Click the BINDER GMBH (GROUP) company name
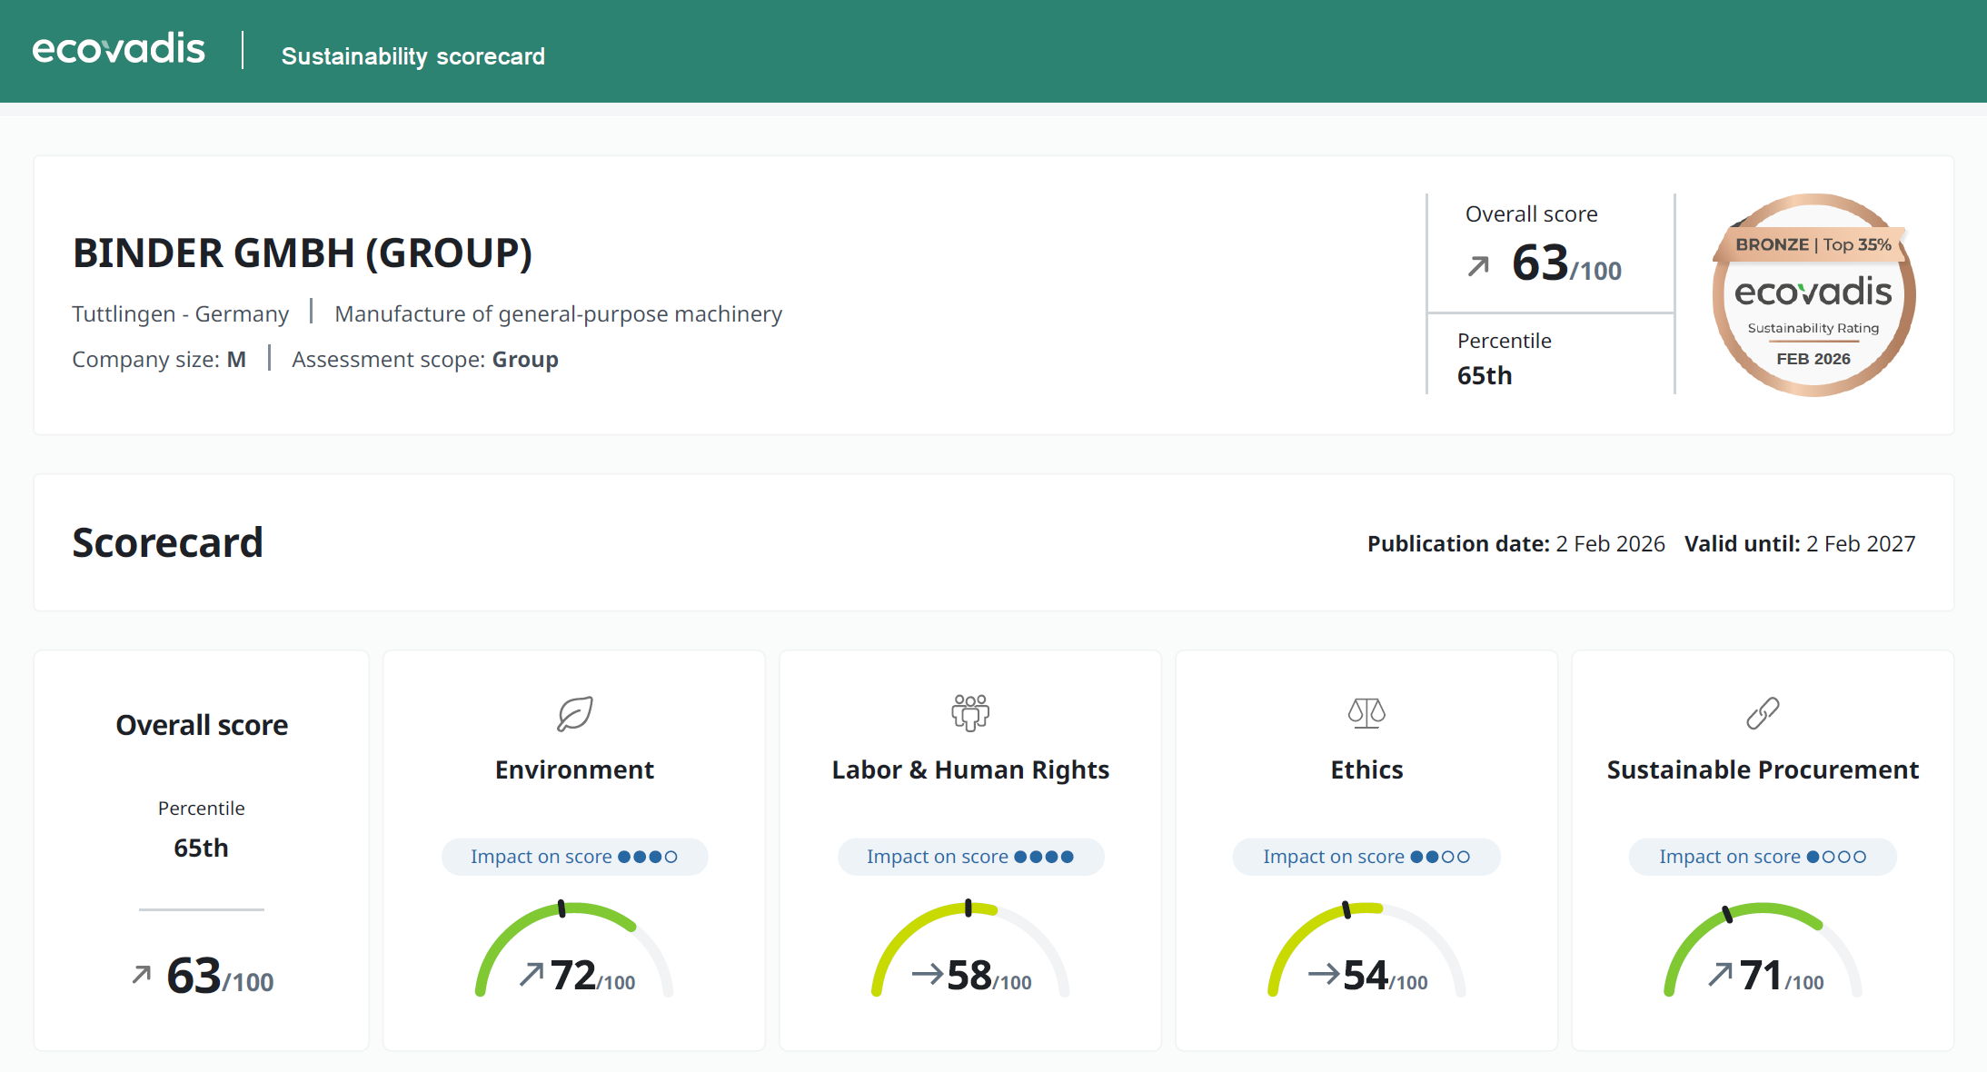The height and width of the screenshot is (1072, 1987). pos(303,253)
